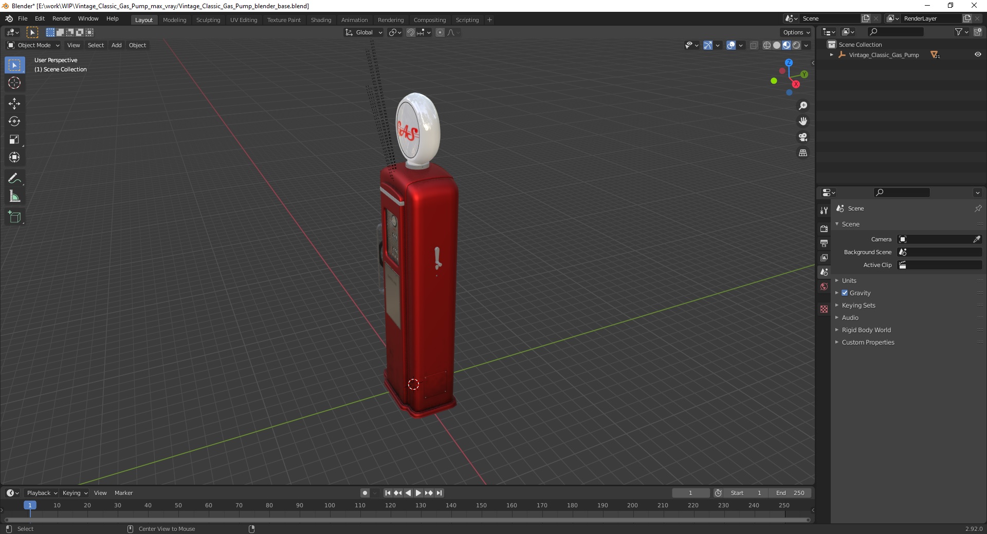Image resolution: width=987 pixels, height=534 pixels.
Task: Click the End frame 250 field
Action: (x=790, y=493)
